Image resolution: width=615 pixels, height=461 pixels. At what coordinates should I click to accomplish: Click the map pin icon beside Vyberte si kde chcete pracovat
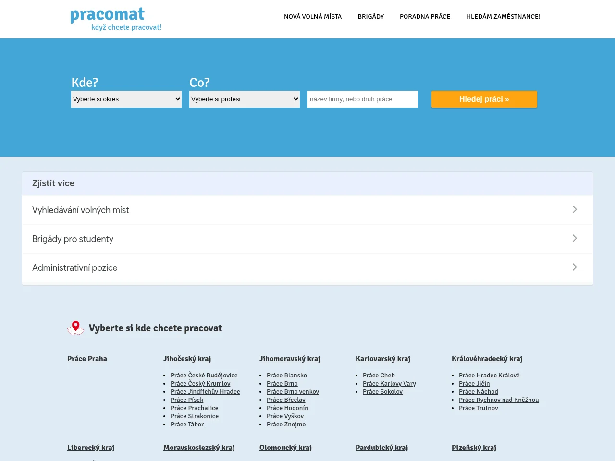[x=75, y=328]
